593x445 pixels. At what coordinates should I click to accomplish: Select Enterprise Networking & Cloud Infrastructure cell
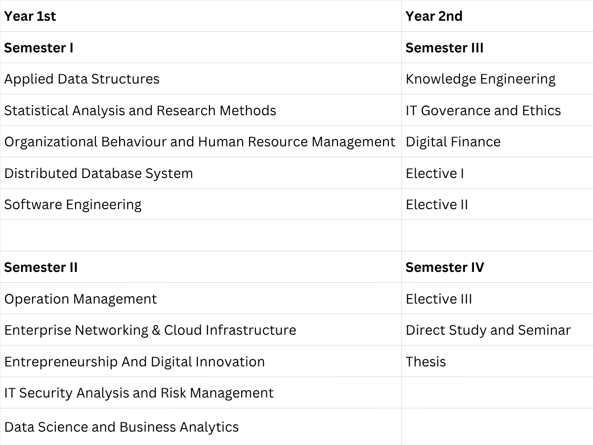pyautogui.click(x=201, y=330)
